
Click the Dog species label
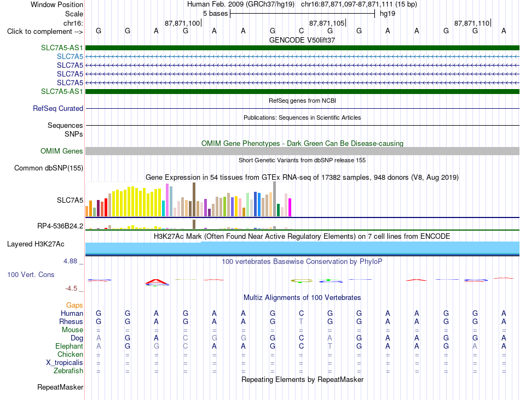pos(77,338)
